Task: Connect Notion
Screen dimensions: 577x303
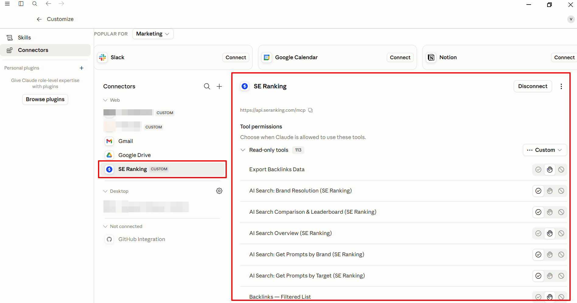Action: tap(564, 57)
